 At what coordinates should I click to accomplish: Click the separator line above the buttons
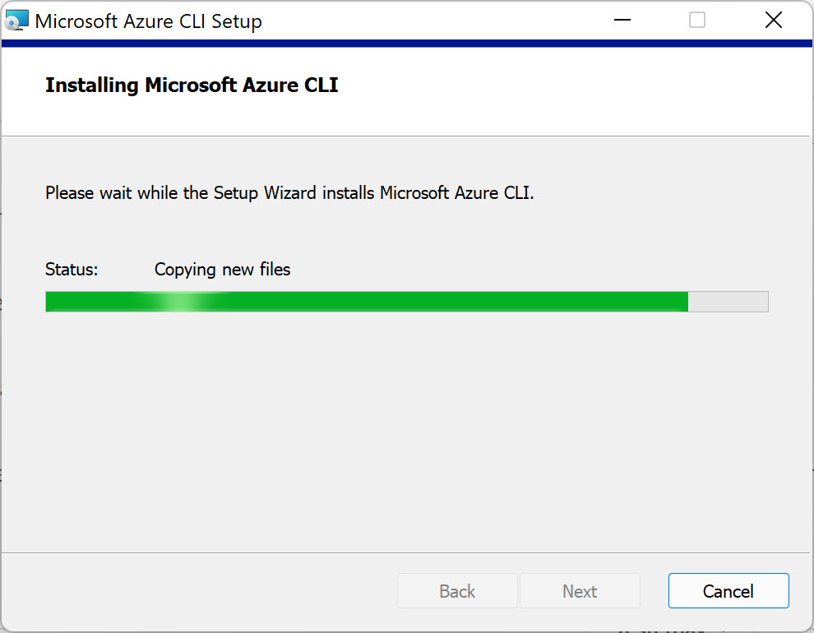point(406,552)
